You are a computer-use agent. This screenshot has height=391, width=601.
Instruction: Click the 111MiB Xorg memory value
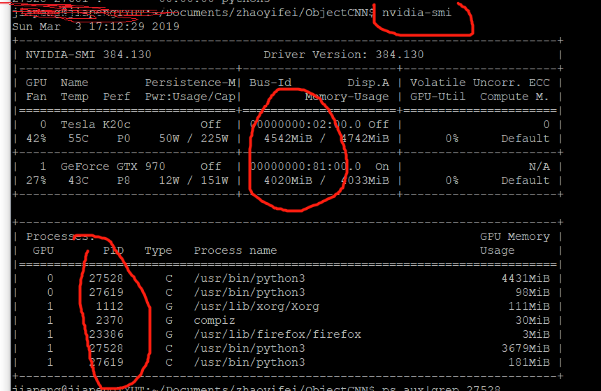529,306
